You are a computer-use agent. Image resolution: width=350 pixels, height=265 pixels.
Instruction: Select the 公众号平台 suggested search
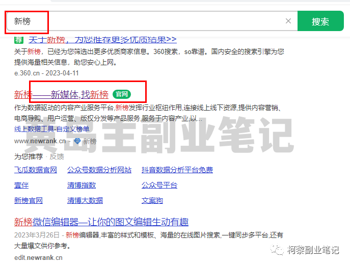pos(159,185)
